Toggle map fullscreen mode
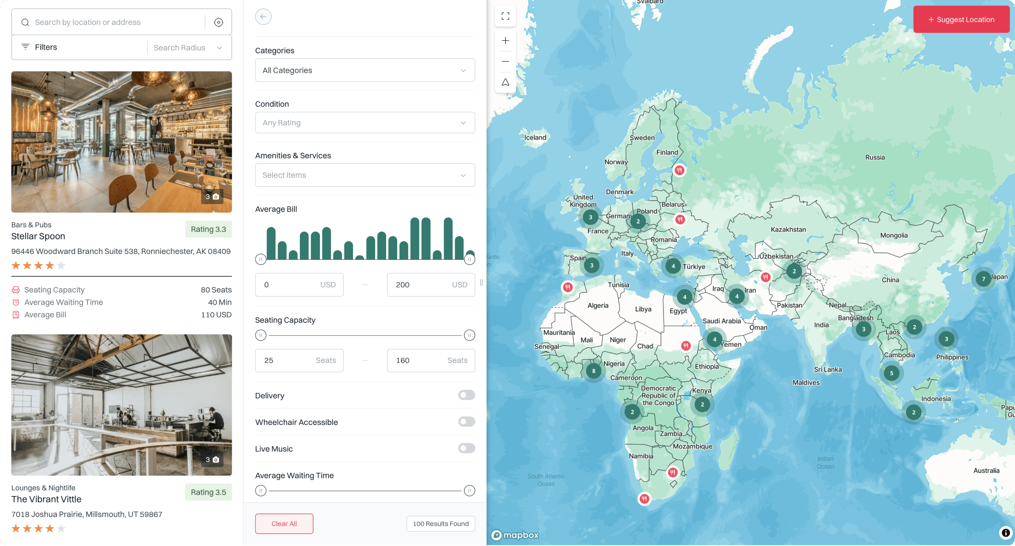 [505, 17]
